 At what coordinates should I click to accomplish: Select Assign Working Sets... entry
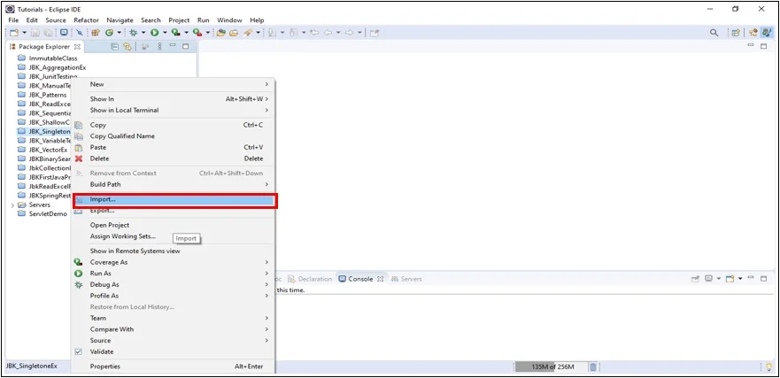tap(173, 236)
